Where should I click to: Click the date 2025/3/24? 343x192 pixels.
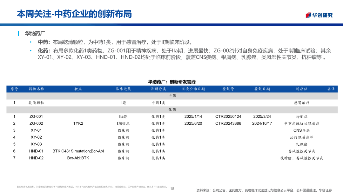coord(262,116)
